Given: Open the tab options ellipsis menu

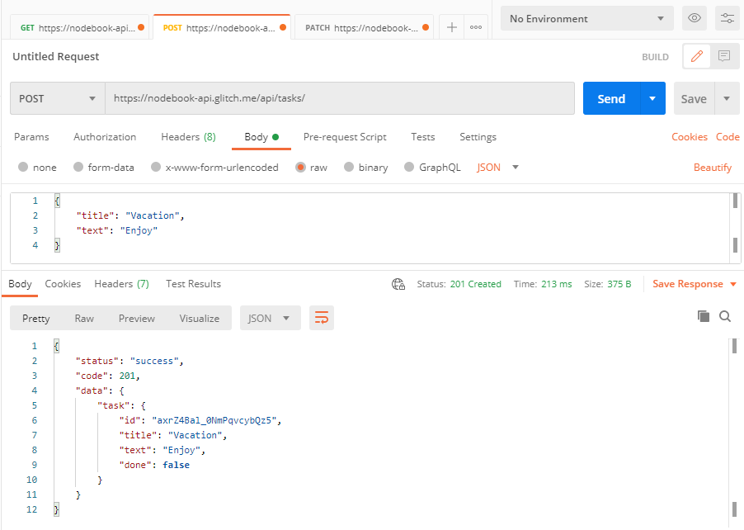Looking at the screenshot, I should coord(476,27).
